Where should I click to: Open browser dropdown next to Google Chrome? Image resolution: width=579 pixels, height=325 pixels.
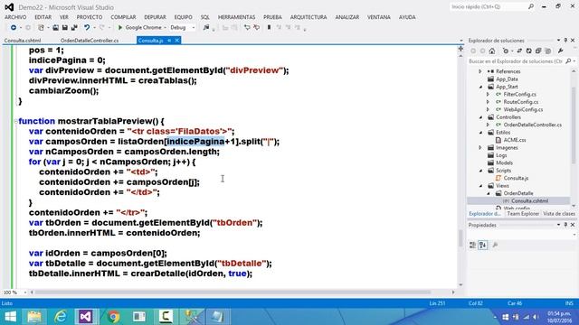click(165, 28)
